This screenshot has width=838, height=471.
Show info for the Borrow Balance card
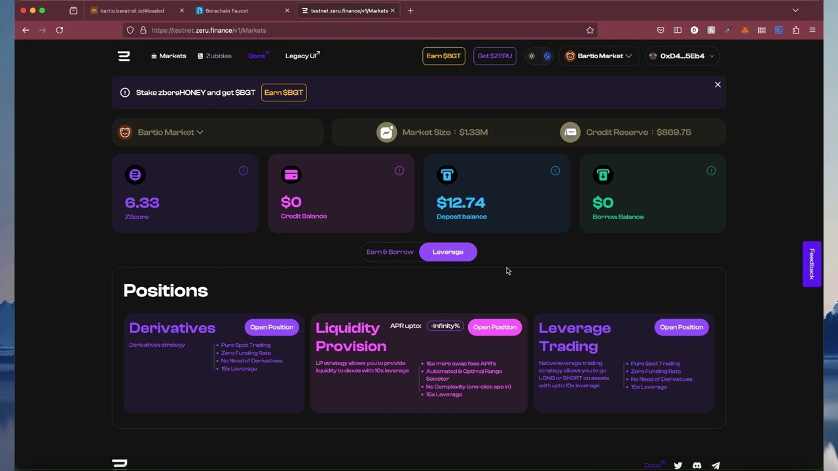point(711,171)
